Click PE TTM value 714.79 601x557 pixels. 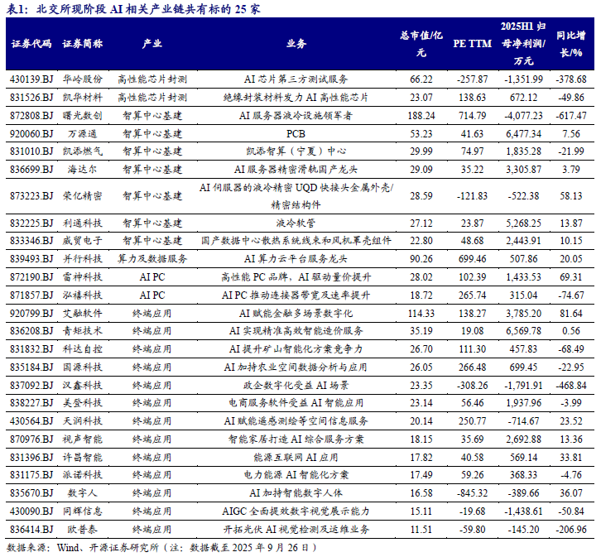pyautogui.click(x=472, y=115)
